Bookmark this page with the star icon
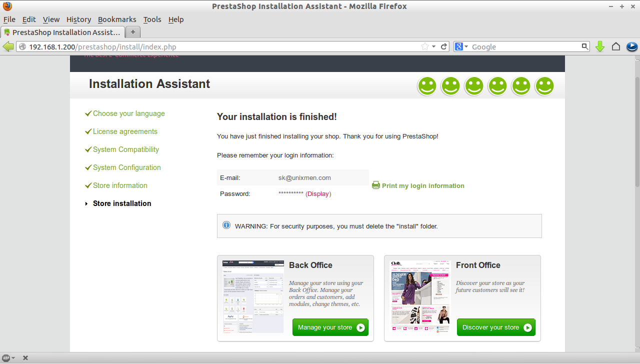Screen dimensions: 640x364 [x=425, y=46]
